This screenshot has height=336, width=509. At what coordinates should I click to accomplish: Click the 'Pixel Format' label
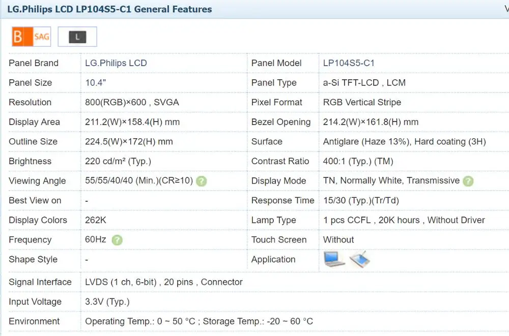276,102
